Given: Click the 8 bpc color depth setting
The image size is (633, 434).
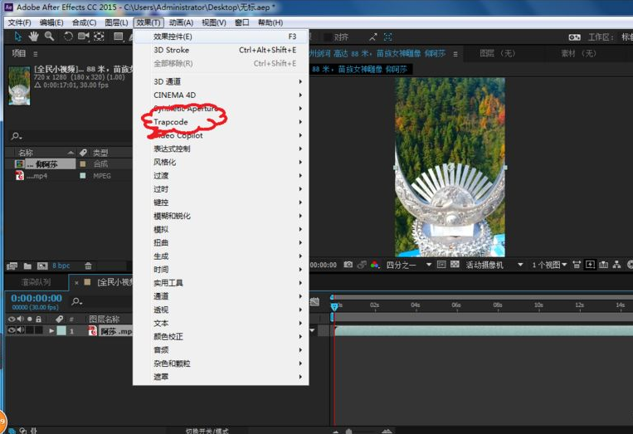Looking at the screenshot, I should click(x=61, y=266).
